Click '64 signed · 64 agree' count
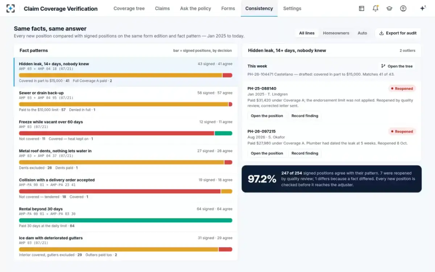This screenshot has height=272, width=435. (x=215, y=209)
